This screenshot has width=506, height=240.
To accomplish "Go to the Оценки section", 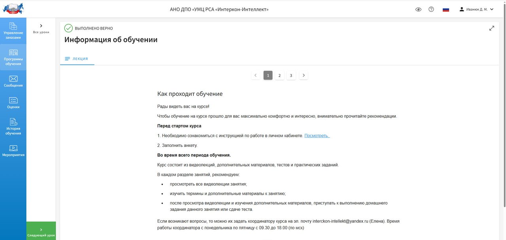I will [x=13, y=103].
